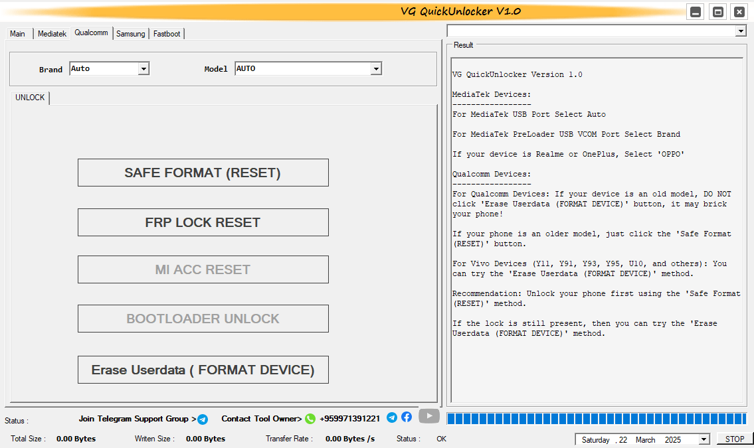Switch to the Samsung tab
Screen dimensions: 754x448
pyautogui.click(x=130, y=33)
